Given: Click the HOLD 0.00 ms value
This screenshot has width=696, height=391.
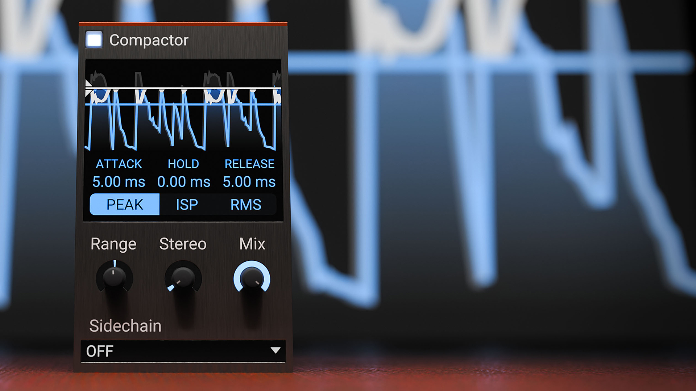Looking at the screenshot, I should click(x=183, y=182).
